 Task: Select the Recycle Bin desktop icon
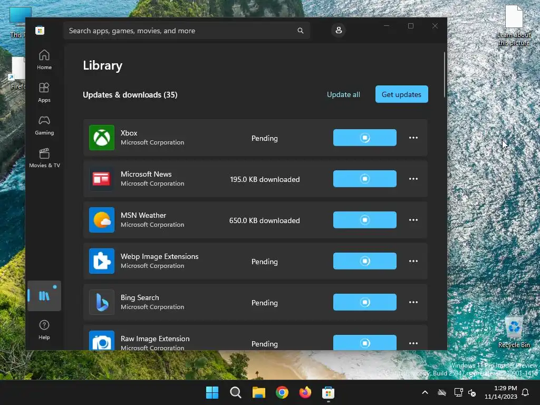pyautogui.click(x=514, y=332)
